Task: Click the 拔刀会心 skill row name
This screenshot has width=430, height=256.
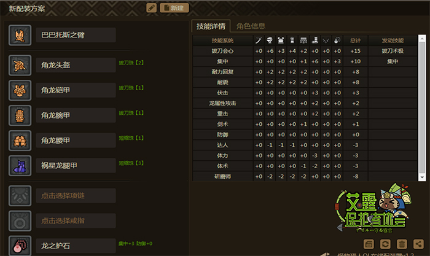Action: [222, 51]
